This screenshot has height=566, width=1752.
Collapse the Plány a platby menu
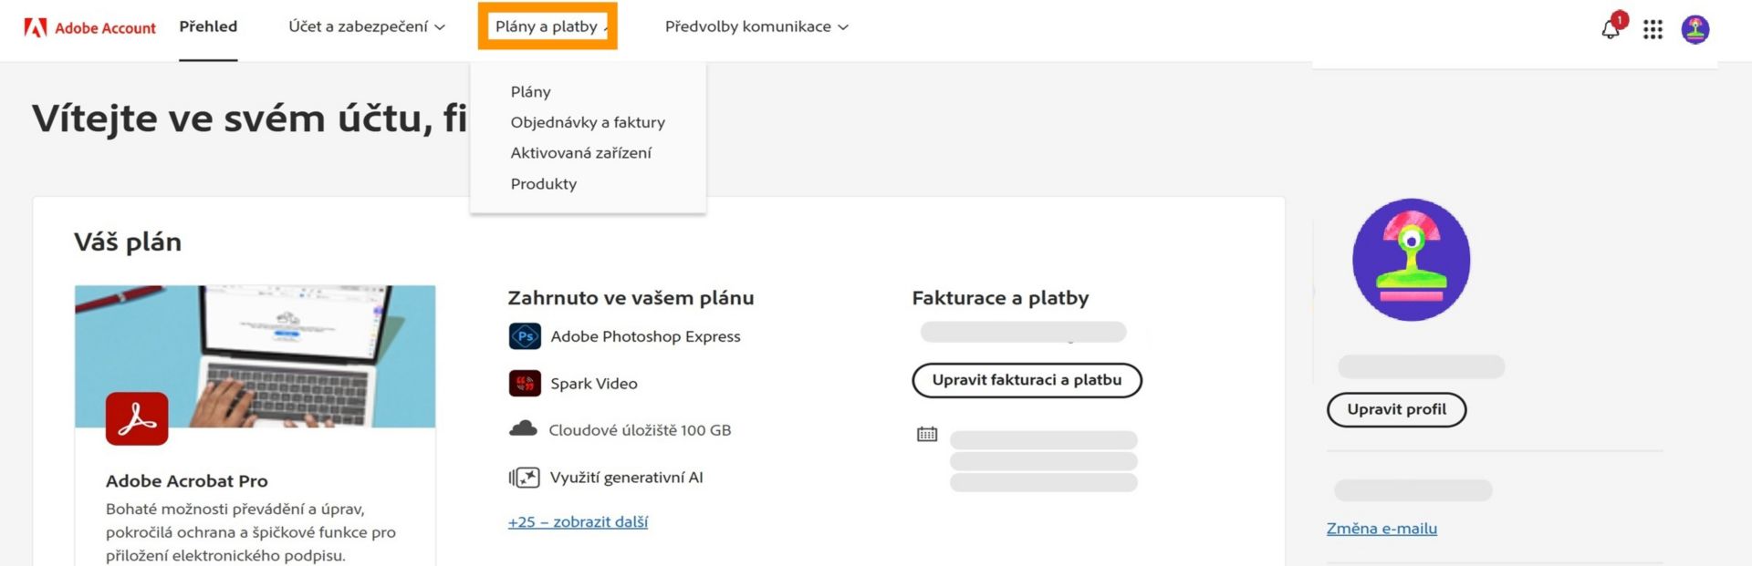(x=547, y=26)
